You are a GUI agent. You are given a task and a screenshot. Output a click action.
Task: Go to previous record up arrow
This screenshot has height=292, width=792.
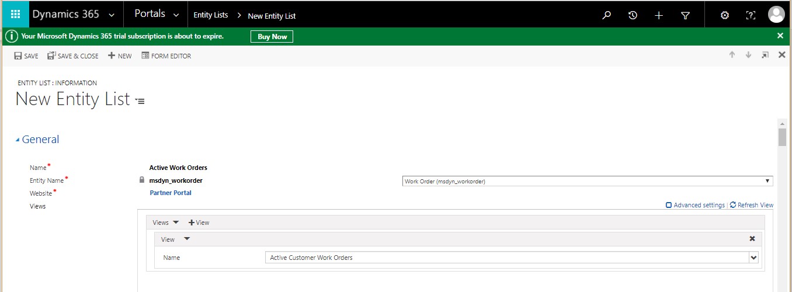(732, 55)
